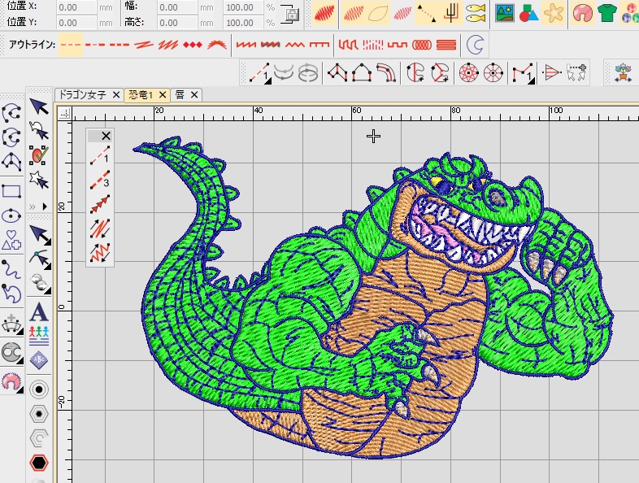Close the ドラゴン女子 tab
Image resolution: width=639 pixels, height=483 pixels.
tap(116, 95)
